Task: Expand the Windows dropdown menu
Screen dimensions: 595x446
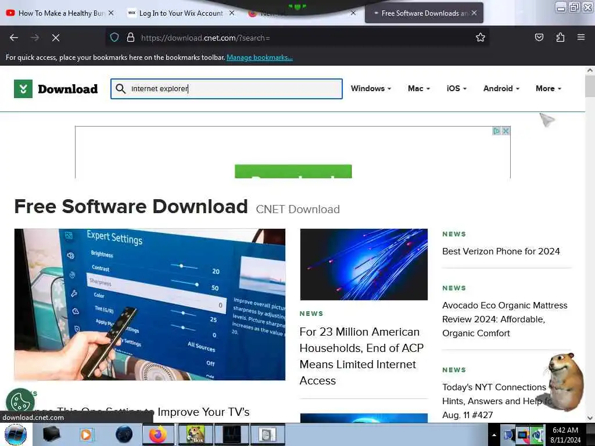Action: 371,88
